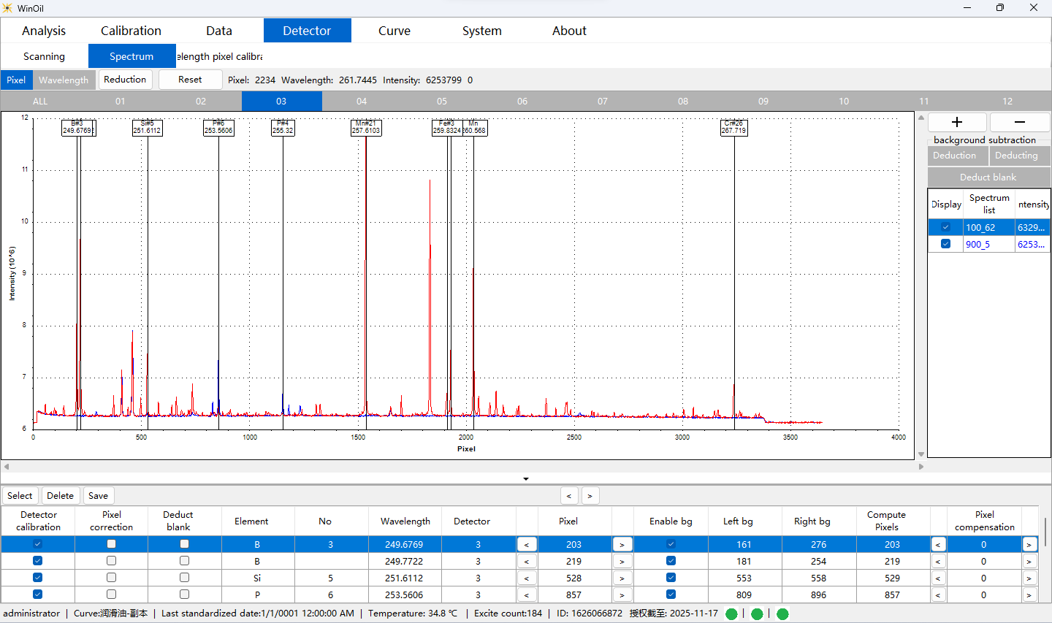Toggle display of spectrum 900_5
Image resolution: width=1052 pixels, height=623 pixels.
coord(945,244)
